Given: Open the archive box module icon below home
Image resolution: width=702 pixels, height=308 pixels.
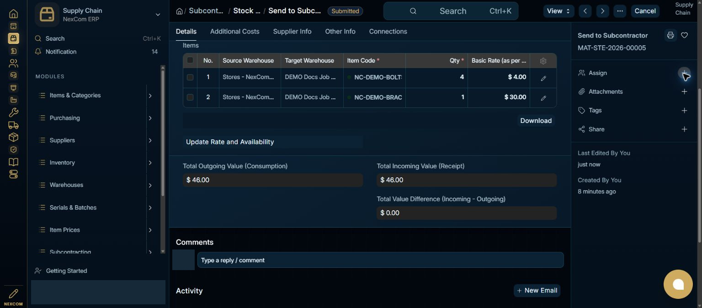Looking at the screenshot, I should point(13,26).
